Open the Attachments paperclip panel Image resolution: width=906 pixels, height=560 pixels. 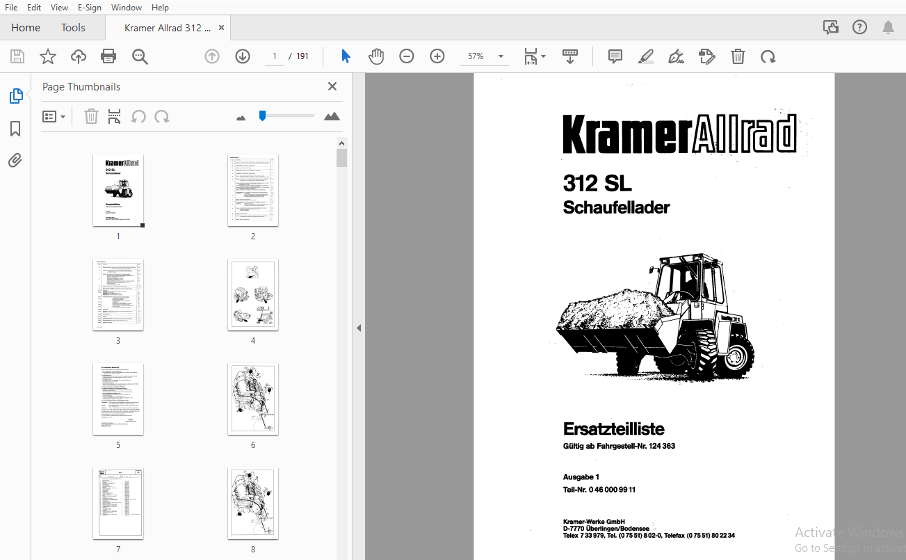pyautogui.click(x=15, y=161)
